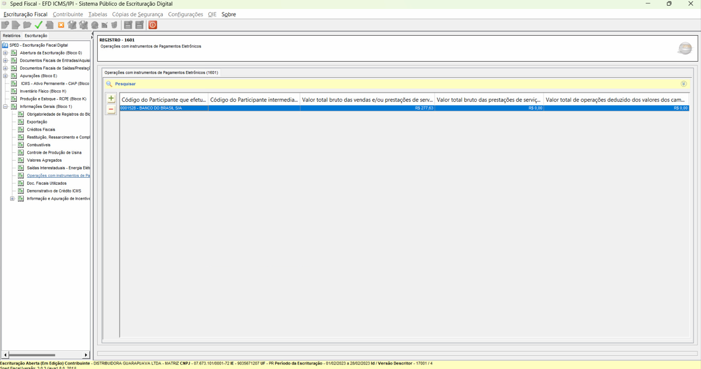Screen dimensions: 701x369
Task: Click the icon beside Doc. Fiscais Utilizados
Action: tap(21, 183)
